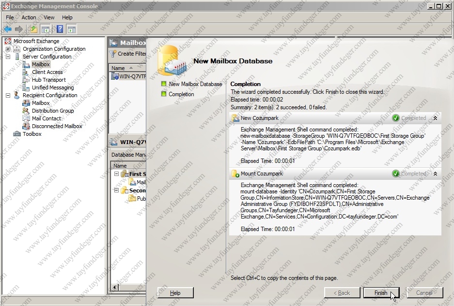
Task: Sort servers by the Name column header
Action: pos(127,68)
